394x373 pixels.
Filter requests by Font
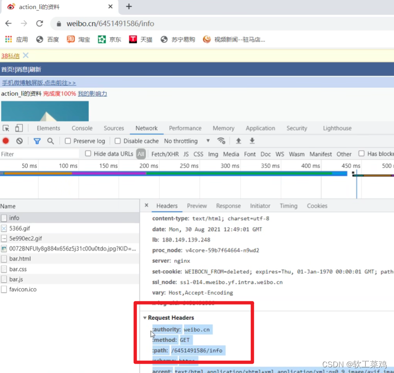pos(250,154)
